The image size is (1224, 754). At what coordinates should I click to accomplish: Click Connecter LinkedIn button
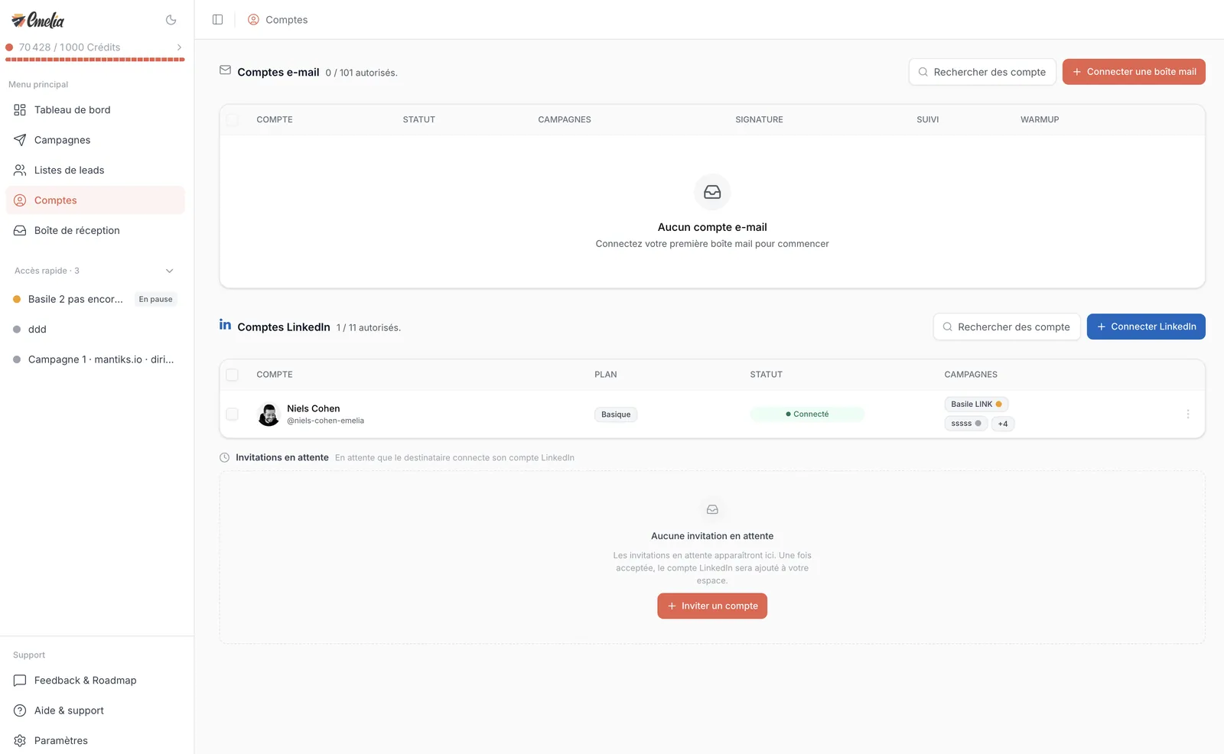tap(1146, 327)
